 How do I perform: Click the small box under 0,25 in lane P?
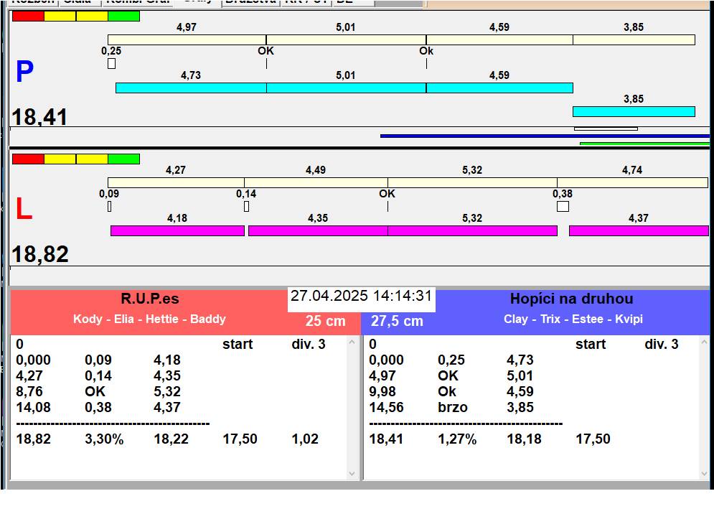tap(111, 64)
